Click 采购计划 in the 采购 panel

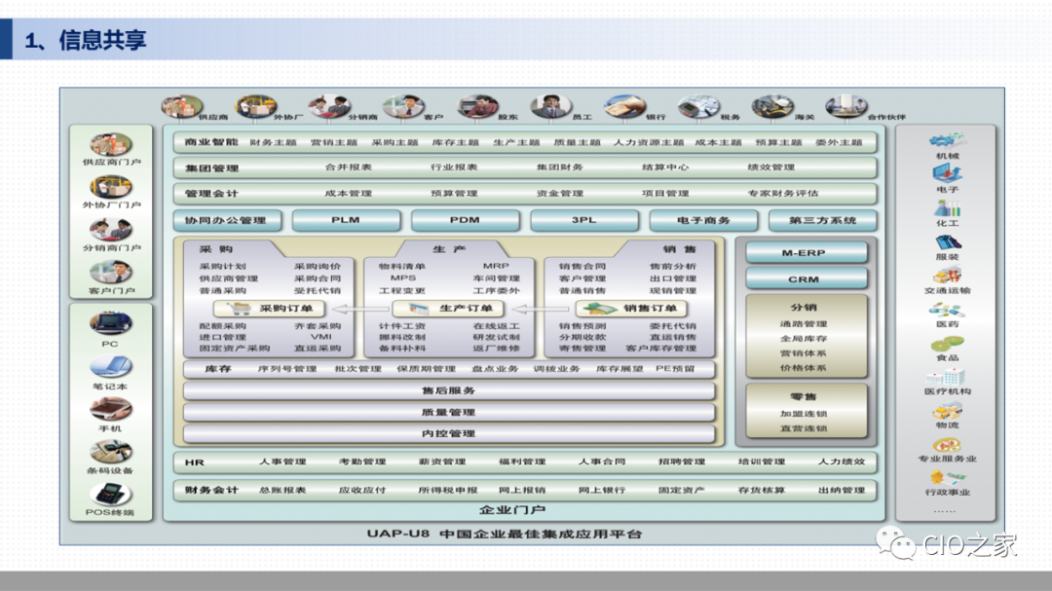(222, 267)
